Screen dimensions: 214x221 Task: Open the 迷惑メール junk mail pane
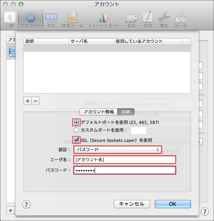coord(72,20)
